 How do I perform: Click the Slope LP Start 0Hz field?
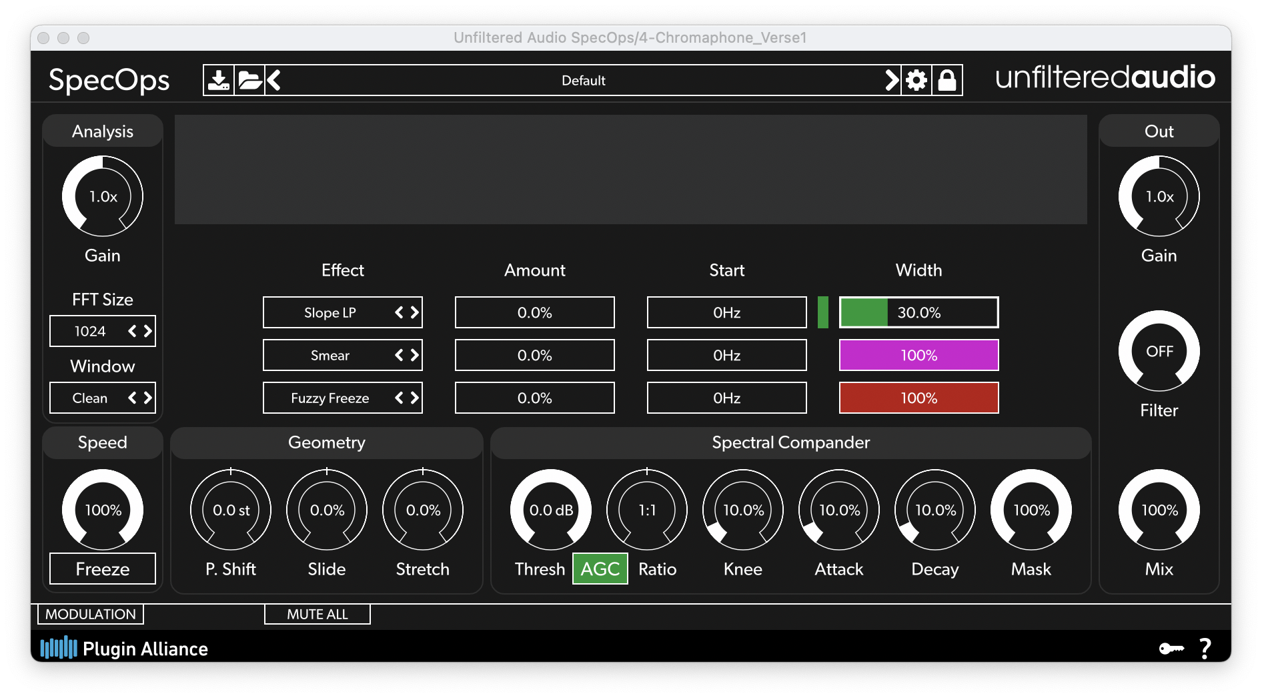pyautogui.click(x=727, y=312)
